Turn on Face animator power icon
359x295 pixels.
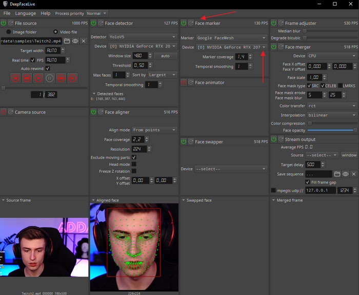point(184,82)
